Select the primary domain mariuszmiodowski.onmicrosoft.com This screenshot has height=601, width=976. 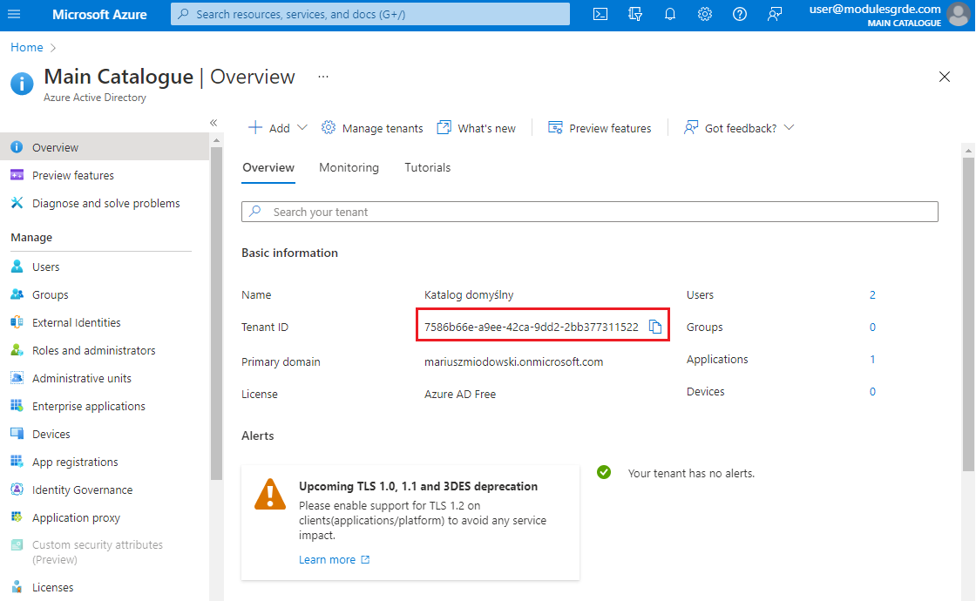point(513,362)
